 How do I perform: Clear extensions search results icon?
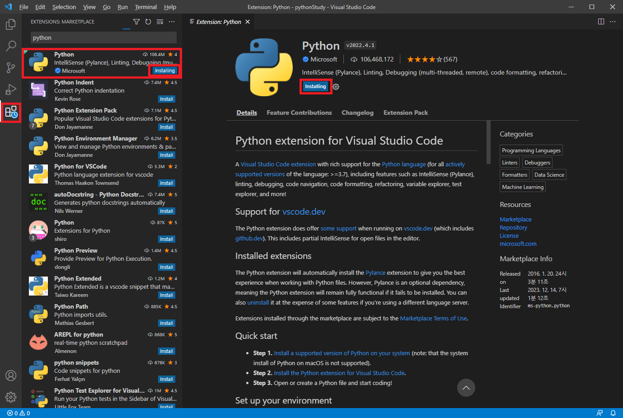coord(160,22)
